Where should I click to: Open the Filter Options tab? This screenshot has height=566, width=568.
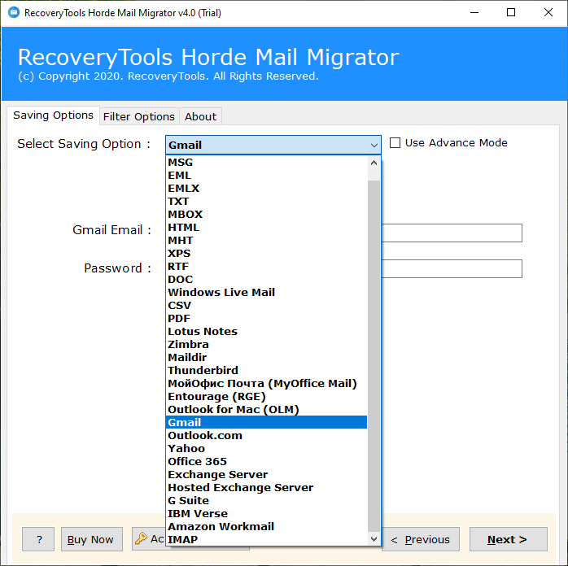point(139,116)
